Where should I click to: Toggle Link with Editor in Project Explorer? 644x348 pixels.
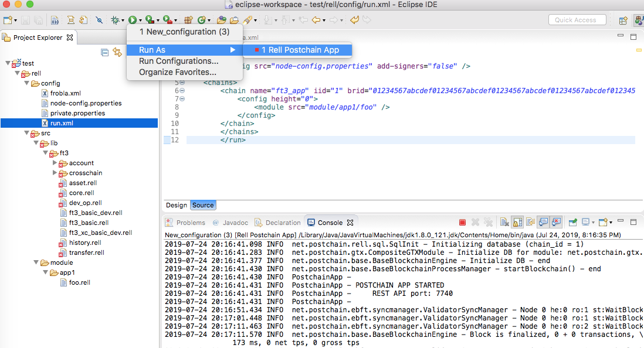[117, 53]
